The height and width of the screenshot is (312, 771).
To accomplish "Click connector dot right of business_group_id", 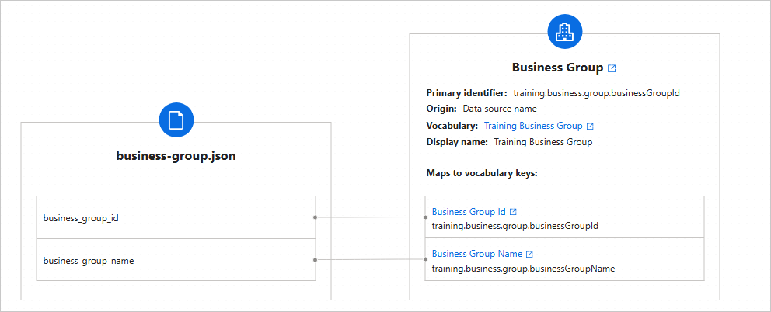I will pos(316,217).
